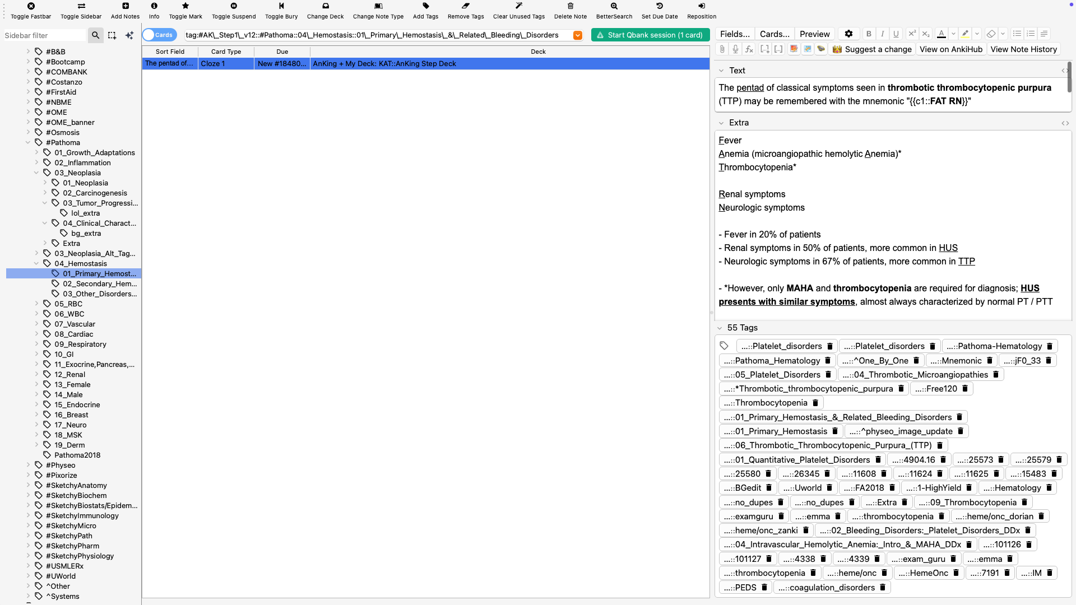Insert unordered bullet list icon
This screenshot has width=1076, height=605.
[1017, 34]
